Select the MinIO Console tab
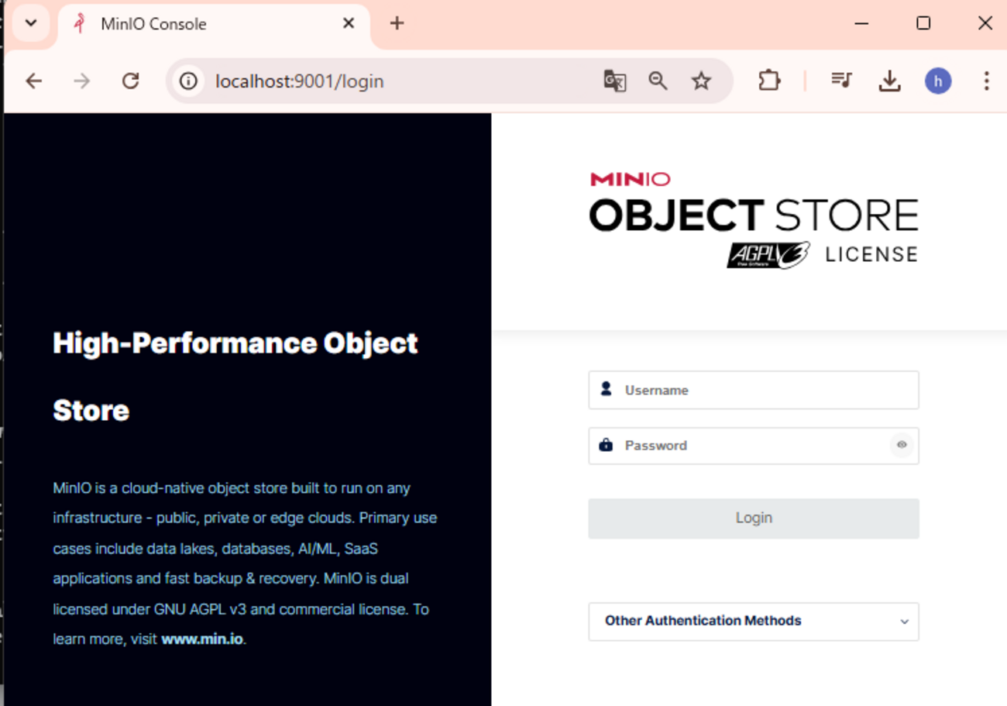1007x706 pixels. click(x=214, y=25)
